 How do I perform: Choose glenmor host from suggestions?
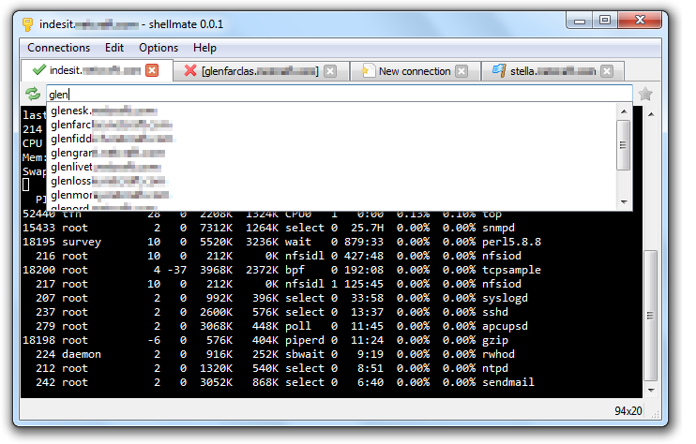(x=332, y=196)
